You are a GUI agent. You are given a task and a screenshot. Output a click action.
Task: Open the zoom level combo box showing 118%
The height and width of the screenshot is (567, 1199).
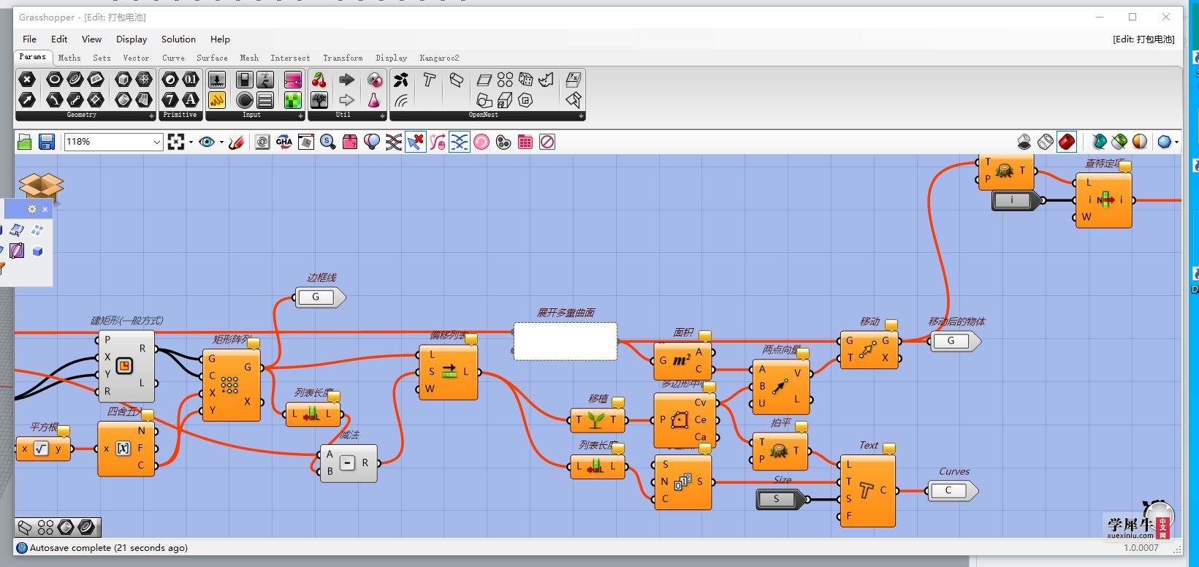tap(113, 142)
